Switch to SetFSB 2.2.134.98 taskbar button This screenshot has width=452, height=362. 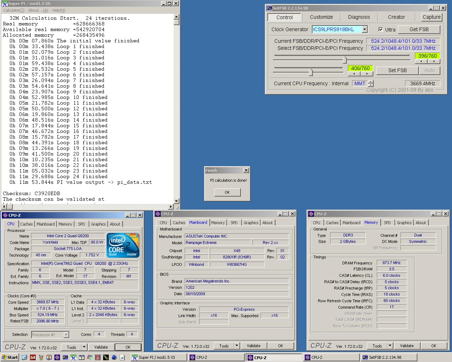(x=389, y=357)
